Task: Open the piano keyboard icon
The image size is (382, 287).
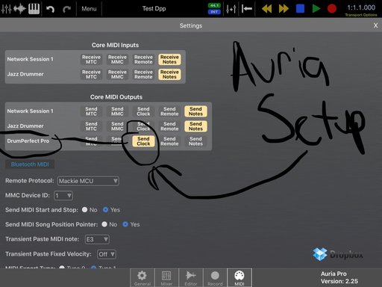Action: tap(34, 9)
